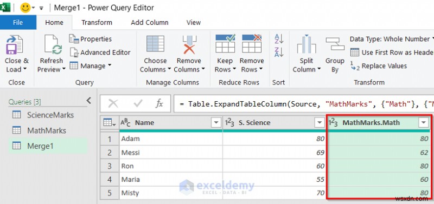434x204 pixels.
Task: Click the Close & Load icon
Action: coord(15,45)
